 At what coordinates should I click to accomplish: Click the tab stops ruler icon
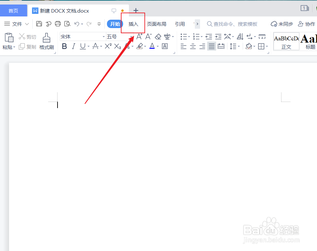[262, 36]
